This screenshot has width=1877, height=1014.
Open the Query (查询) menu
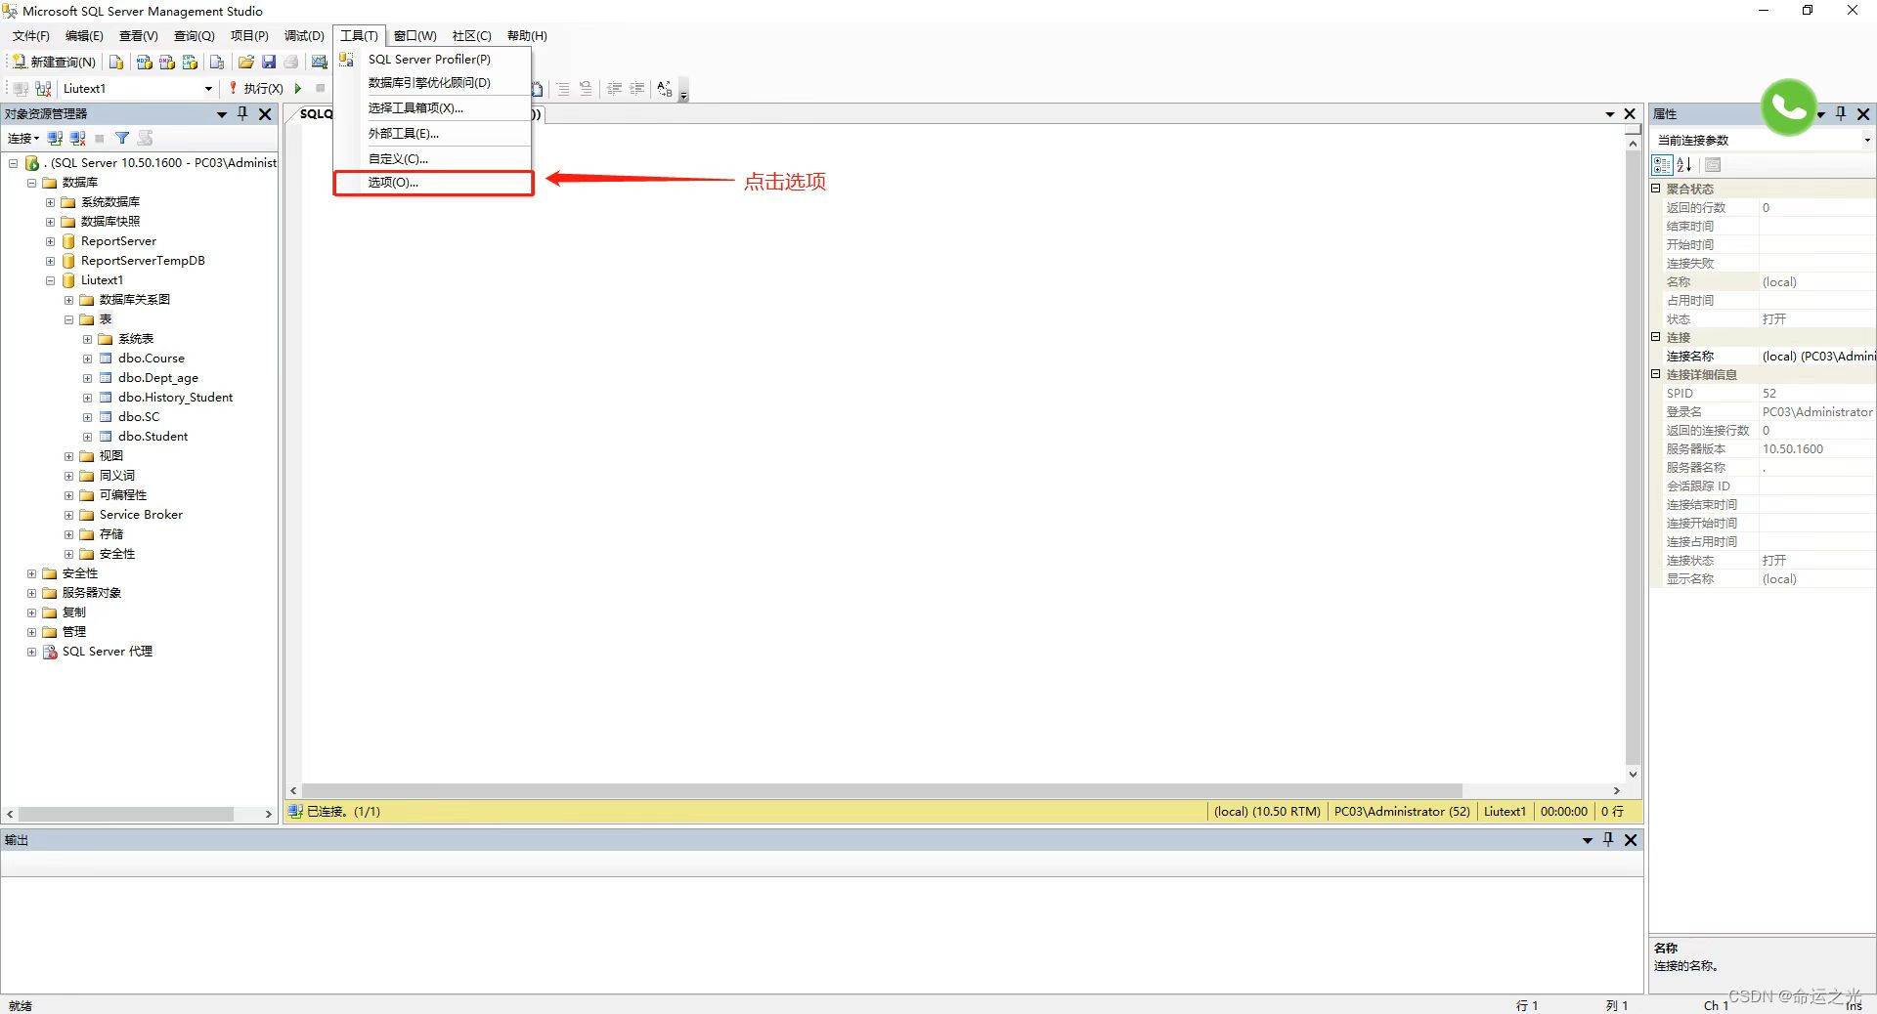194,35
